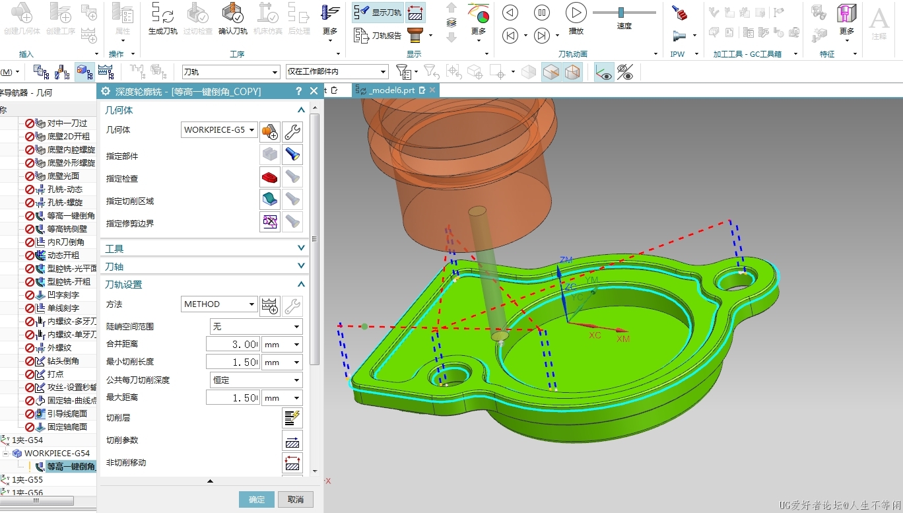Open the METHOD dropdown

tap(219, 304)
